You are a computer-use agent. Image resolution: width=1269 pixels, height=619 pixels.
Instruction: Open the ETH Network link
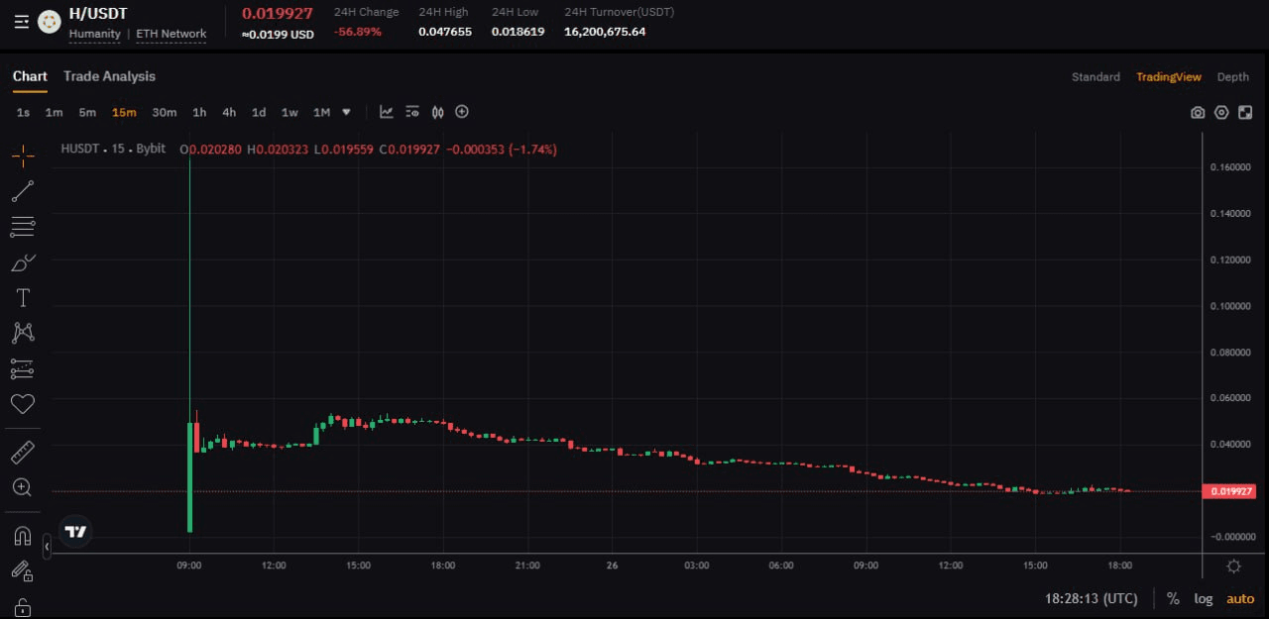171,34
